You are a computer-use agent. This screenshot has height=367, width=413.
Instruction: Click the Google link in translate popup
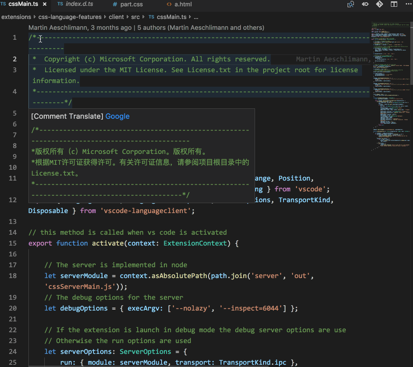117,116
